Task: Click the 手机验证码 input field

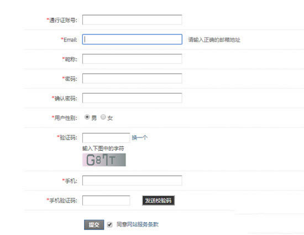Action: tap(106, 201)
